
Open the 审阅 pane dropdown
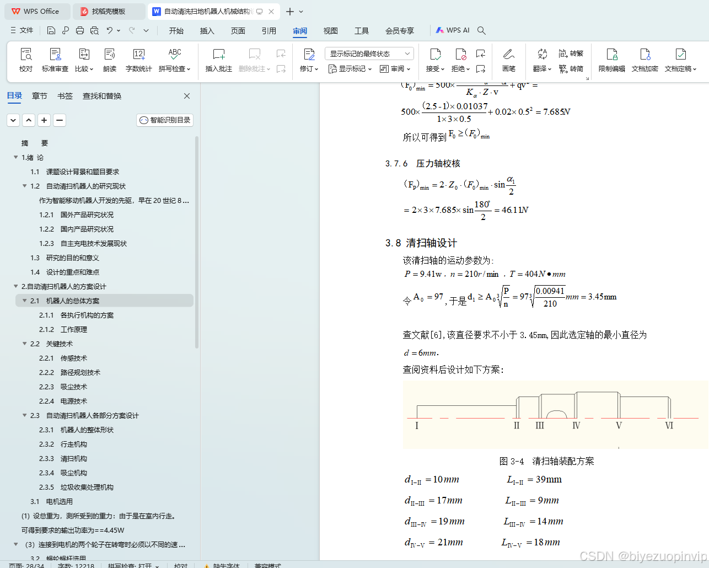tap(395, 69)
